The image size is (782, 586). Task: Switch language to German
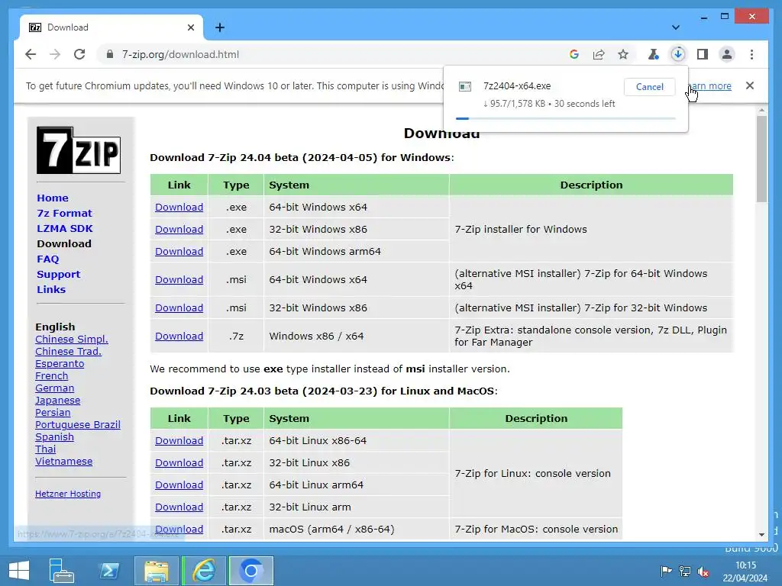54,388
